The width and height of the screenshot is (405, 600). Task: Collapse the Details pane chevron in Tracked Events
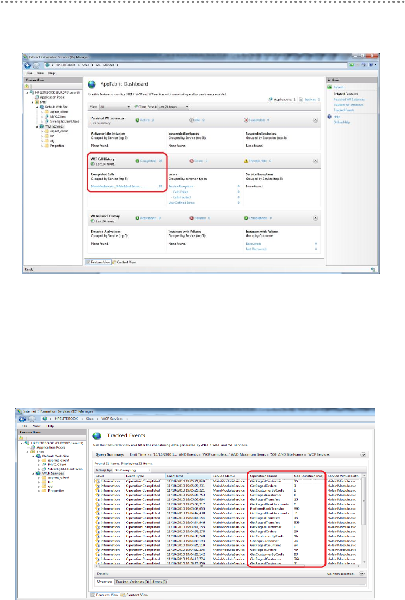(x=361, y=574)
